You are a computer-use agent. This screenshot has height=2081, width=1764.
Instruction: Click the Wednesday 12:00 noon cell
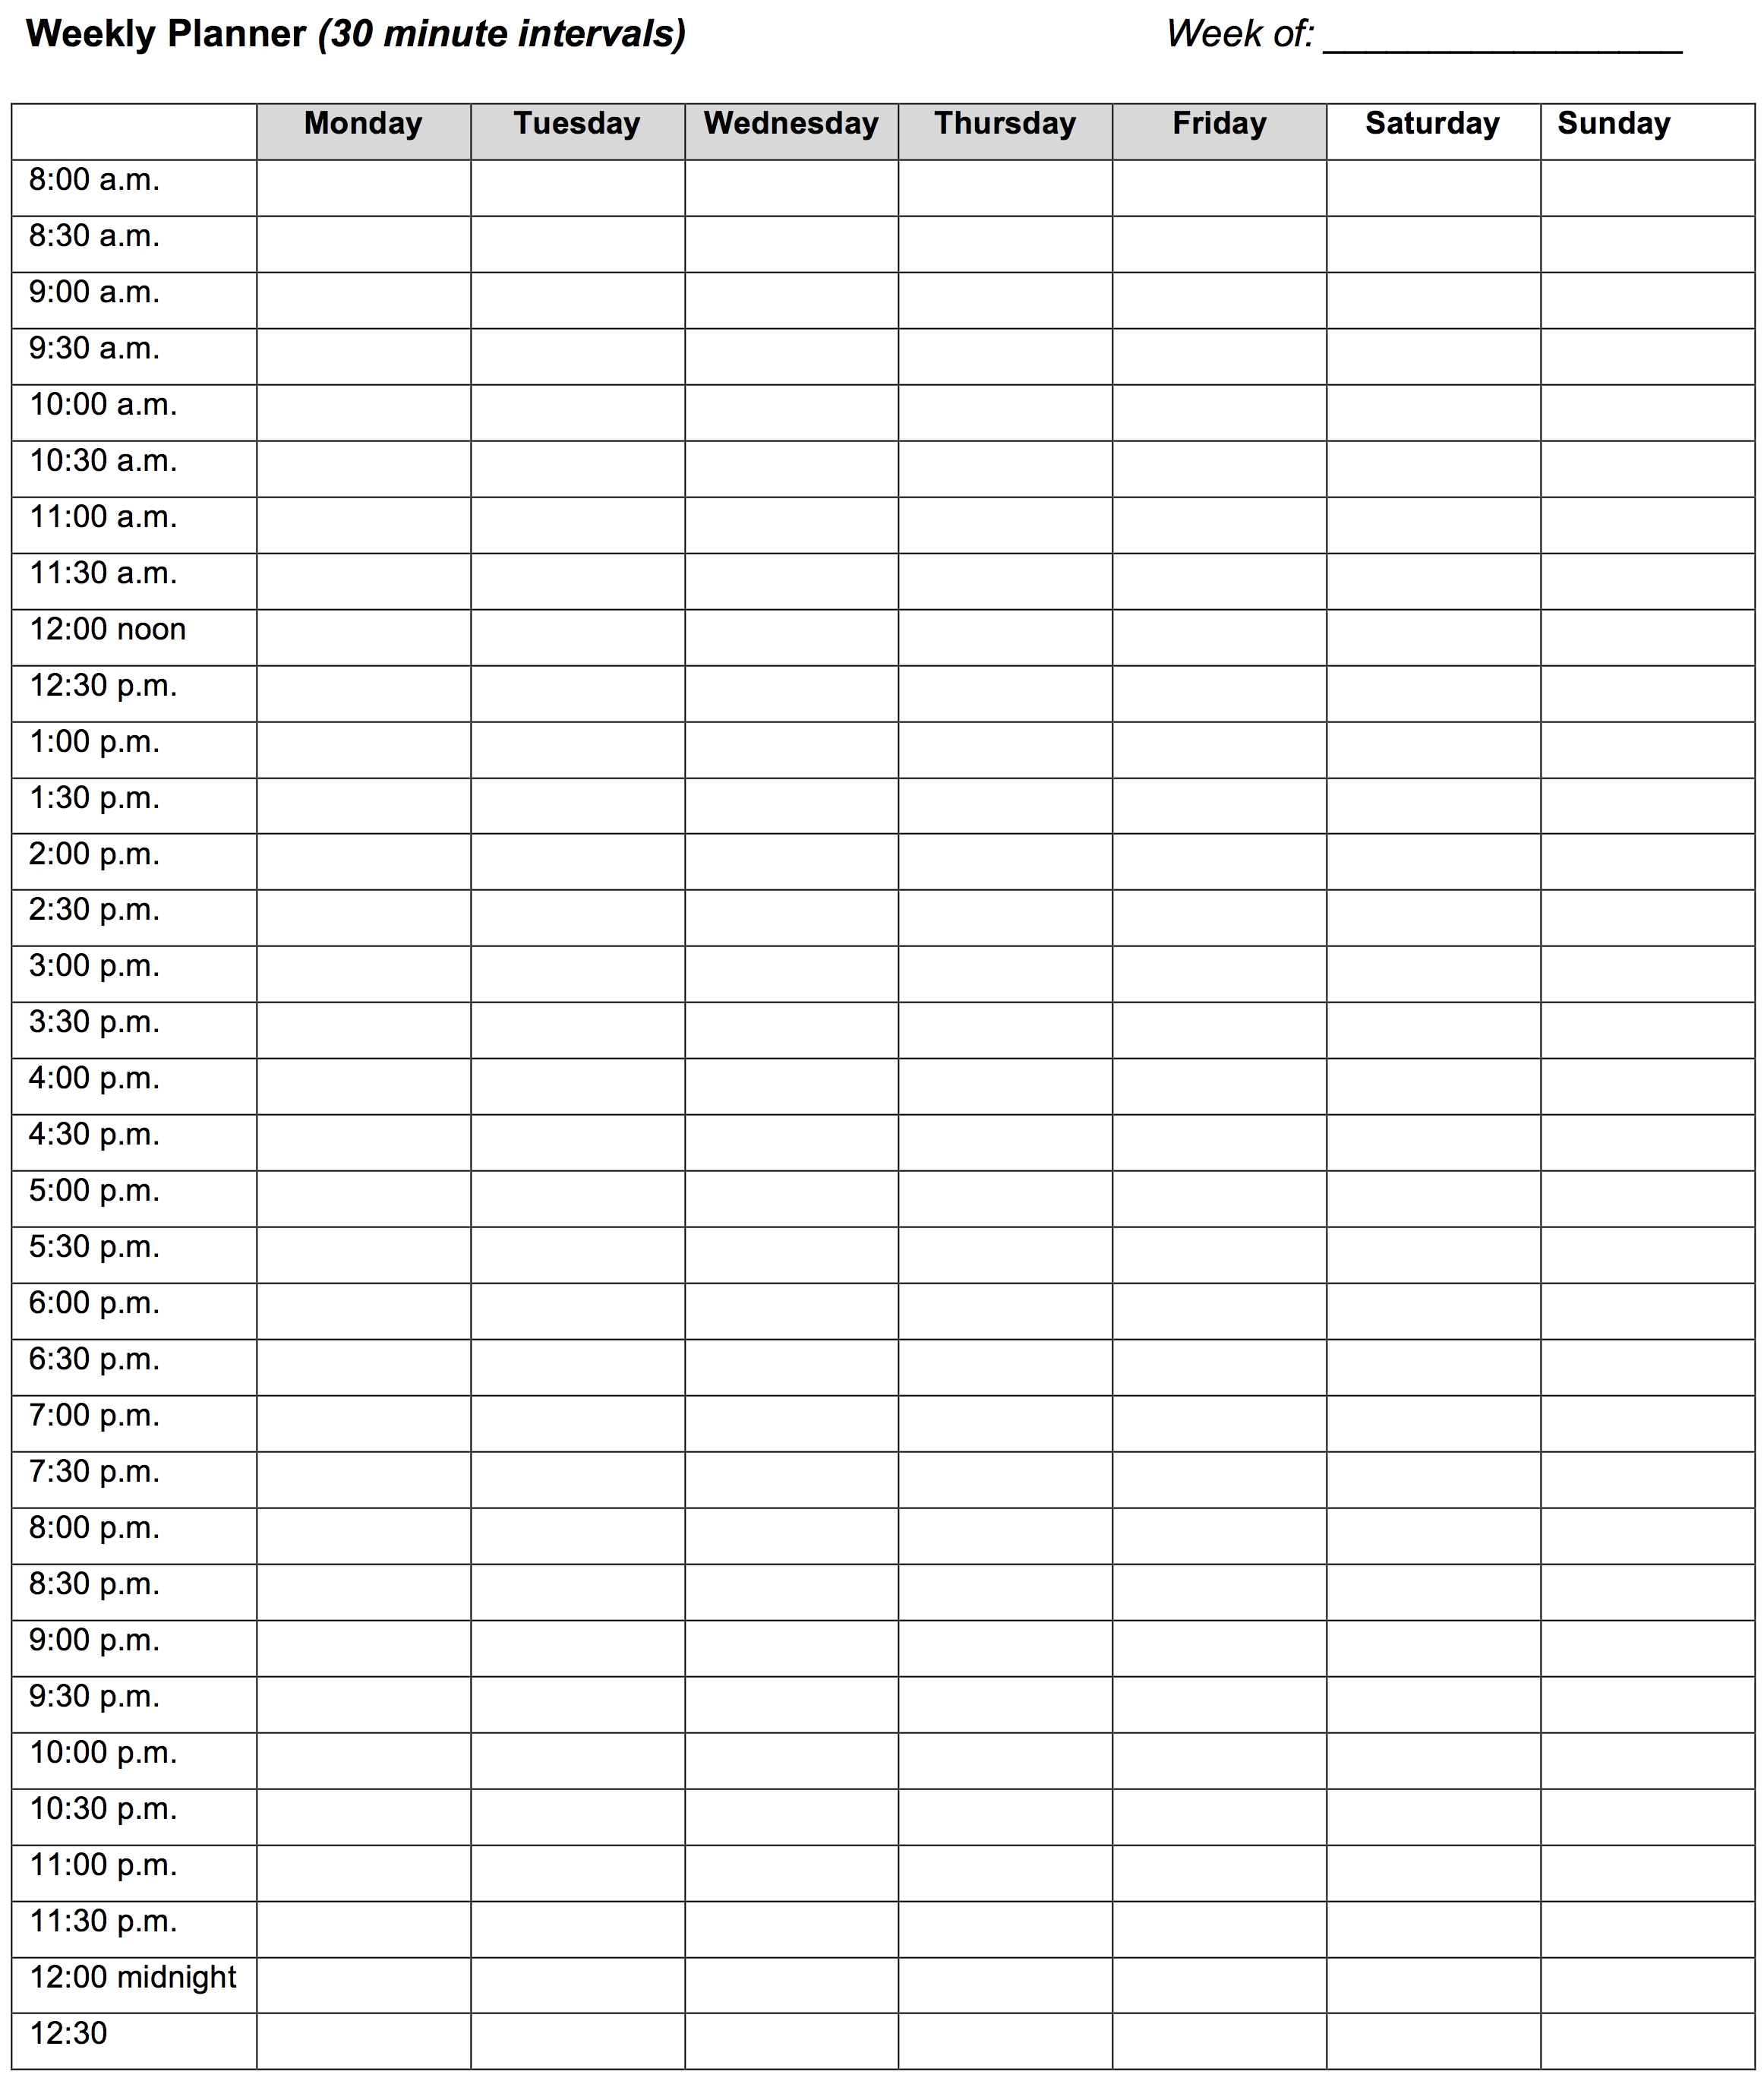pyautogui.click(x=787, y=627)
